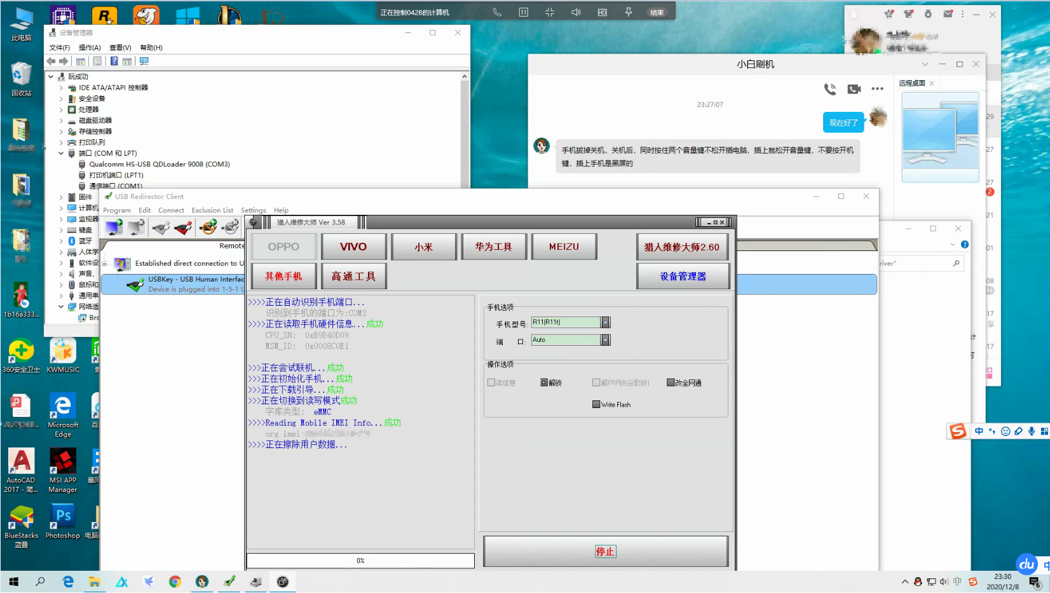Click the back arrow in Device Manager toolbar
The image size is (1050, 593).
click(51, 61)
